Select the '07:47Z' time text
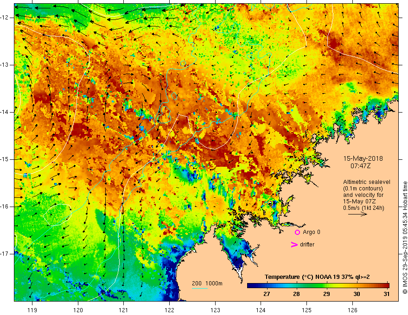 360,166
